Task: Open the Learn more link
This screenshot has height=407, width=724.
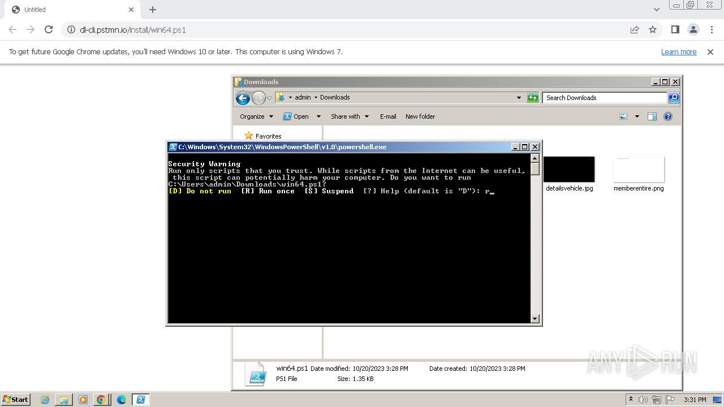Action: [679, 51]
